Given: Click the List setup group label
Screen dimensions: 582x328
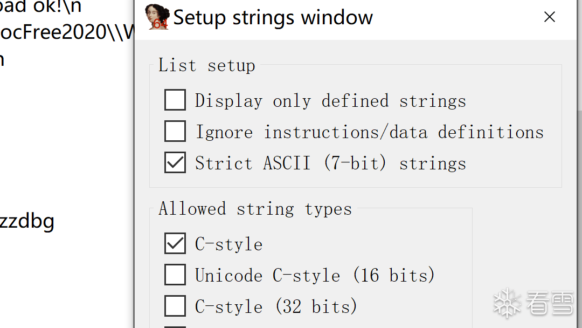Looking at the screenshot, I should (206, 65).
